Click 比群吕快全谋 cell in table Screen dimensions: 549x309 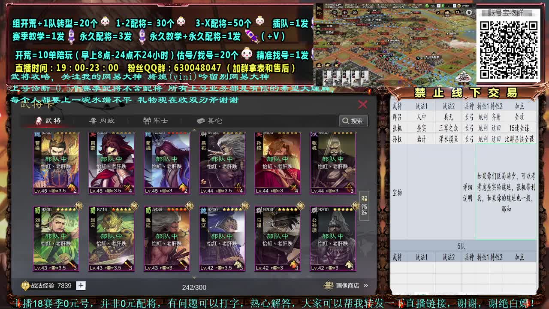[519, 139]
